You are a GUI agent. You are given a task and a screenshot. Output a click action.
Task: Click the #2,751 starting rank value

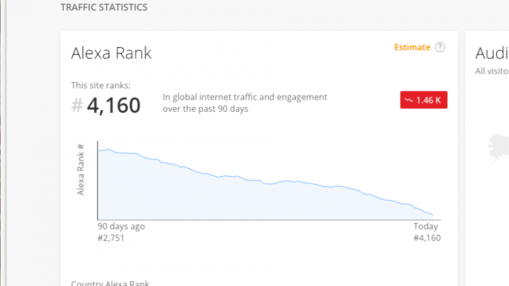point(111,238)
